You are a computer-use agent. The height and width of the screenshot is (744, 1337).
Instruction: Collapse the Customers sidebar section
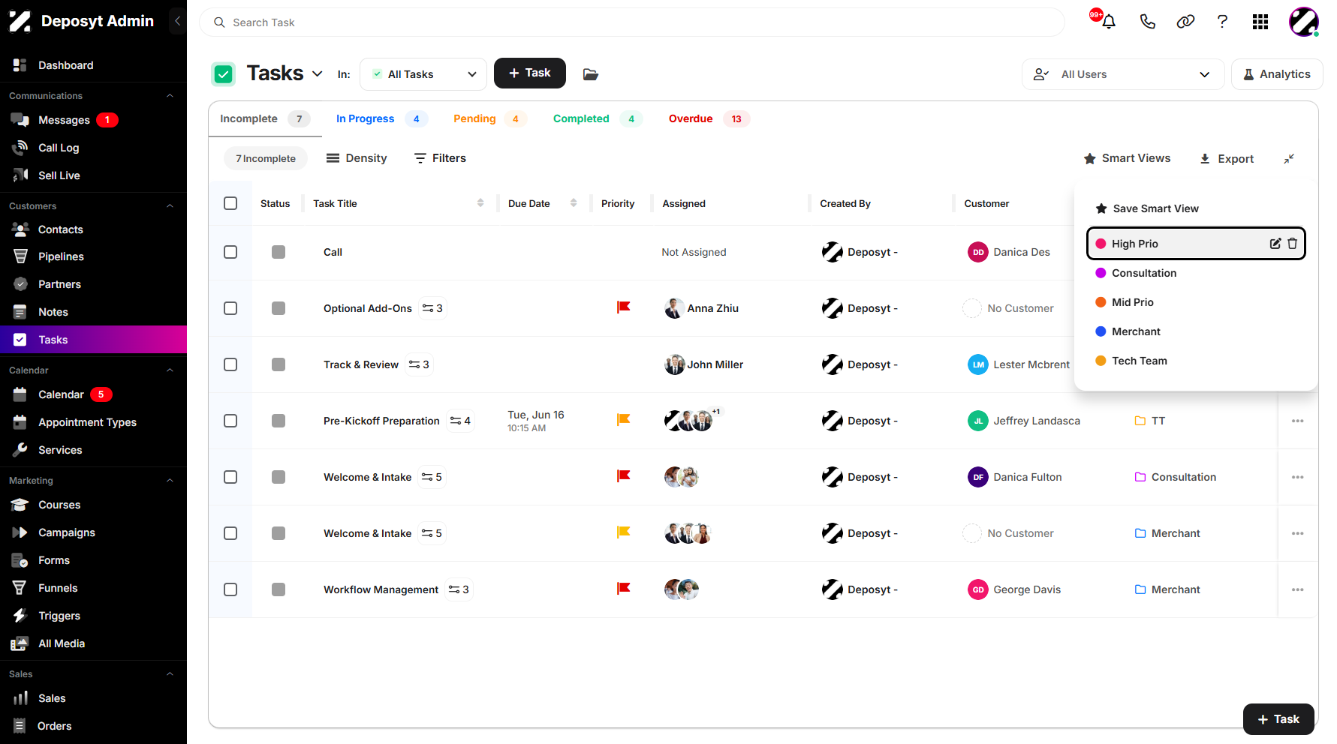pos(170,206)
